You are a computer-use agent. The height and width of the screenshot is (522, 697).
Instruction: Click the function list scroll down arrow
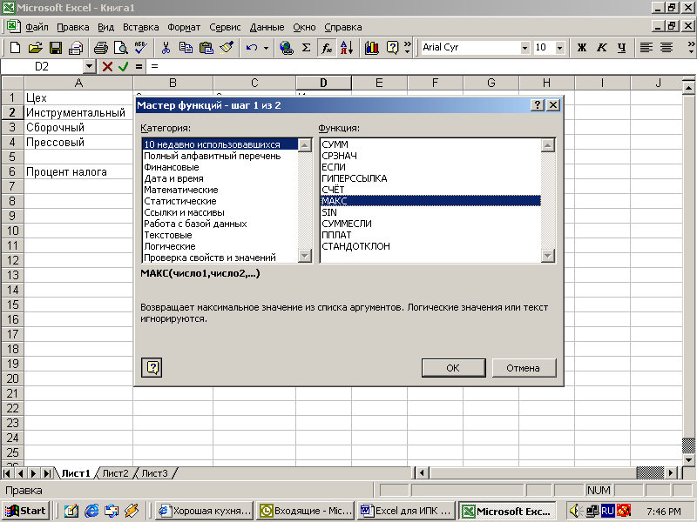(x=548, y=256)
